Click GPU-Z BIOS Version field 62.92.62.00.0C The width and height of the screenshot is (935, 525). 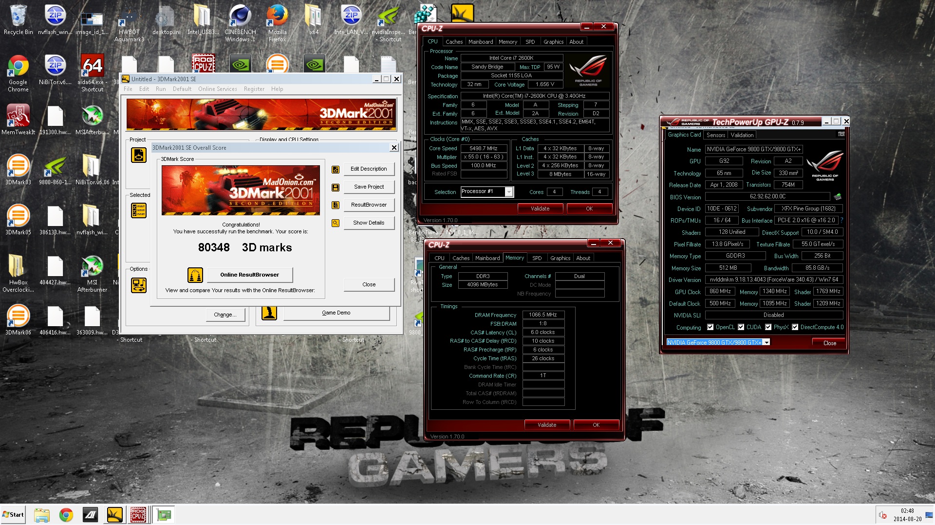(767, 197)
